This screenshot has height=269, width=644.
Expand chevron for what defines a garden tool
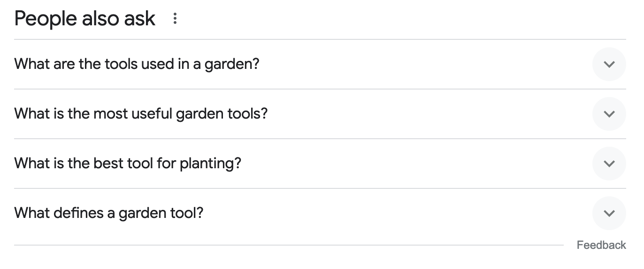609,213
